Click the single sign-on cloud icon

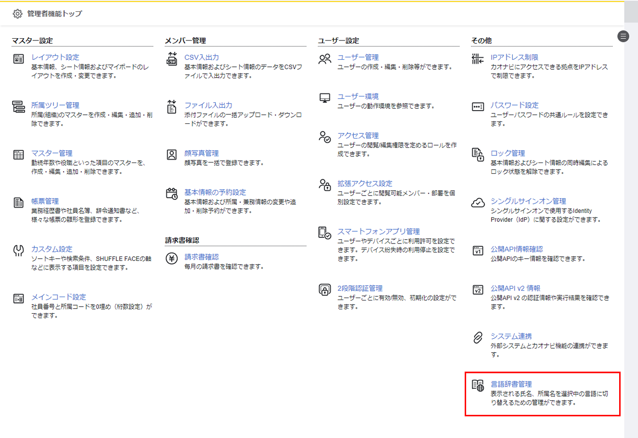click(x=478, y=203)
